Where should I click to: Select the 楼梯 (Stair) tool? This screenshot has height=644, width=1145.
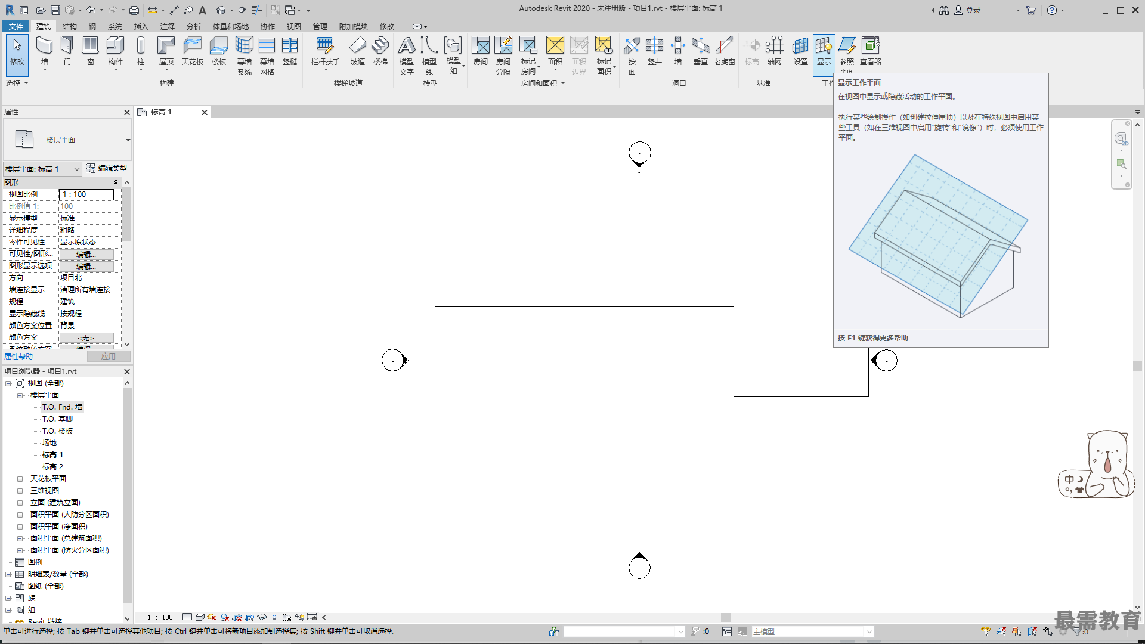(380, 51)
